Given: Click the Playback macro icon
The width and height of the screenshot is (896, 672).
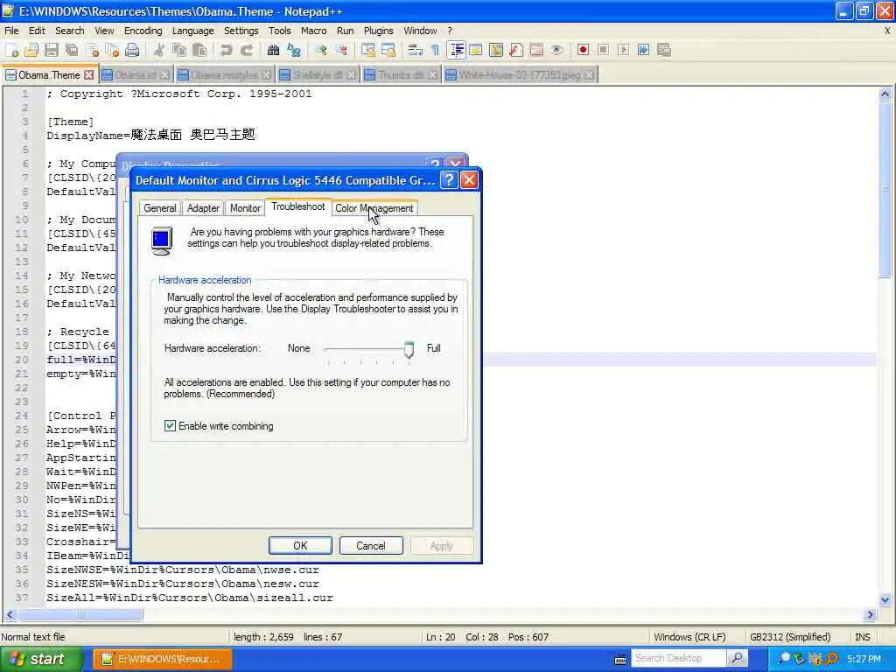Looking at the screenshot, I should click(623, 50).
